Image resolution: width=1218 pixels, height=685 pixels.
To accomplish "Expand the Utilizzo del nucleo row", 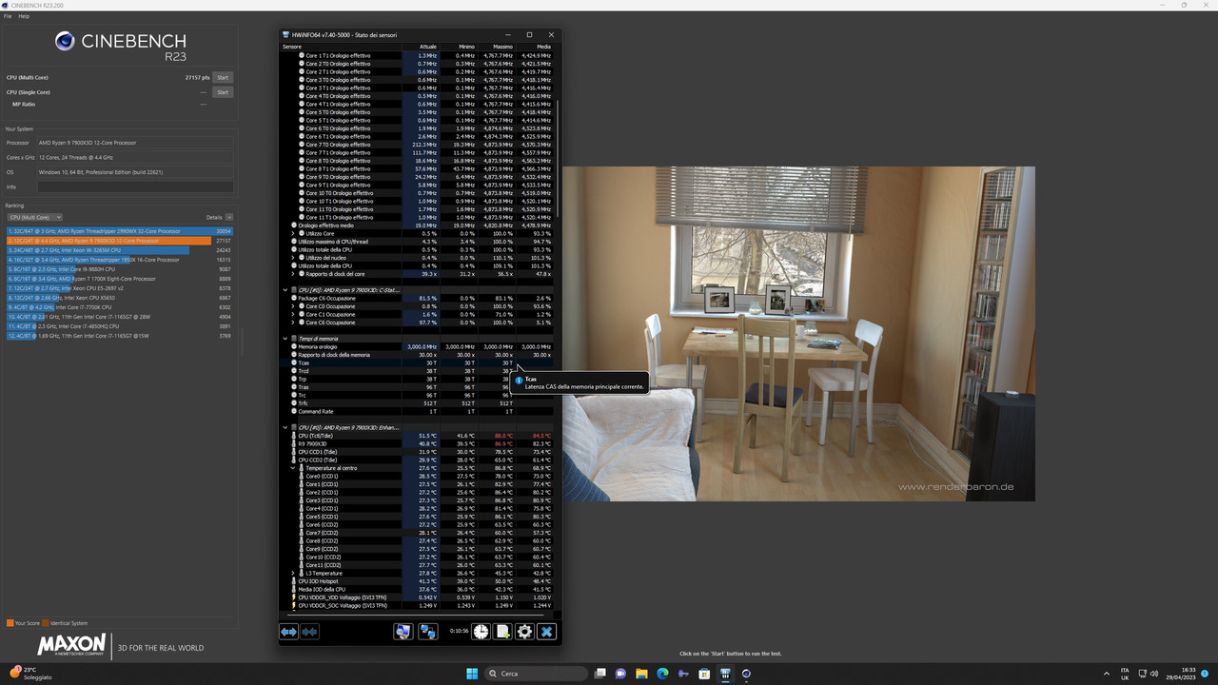I will [x=294, y=258].
